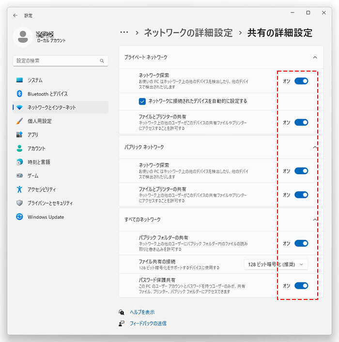Click the 設定の検索 search field

point(61,61)
